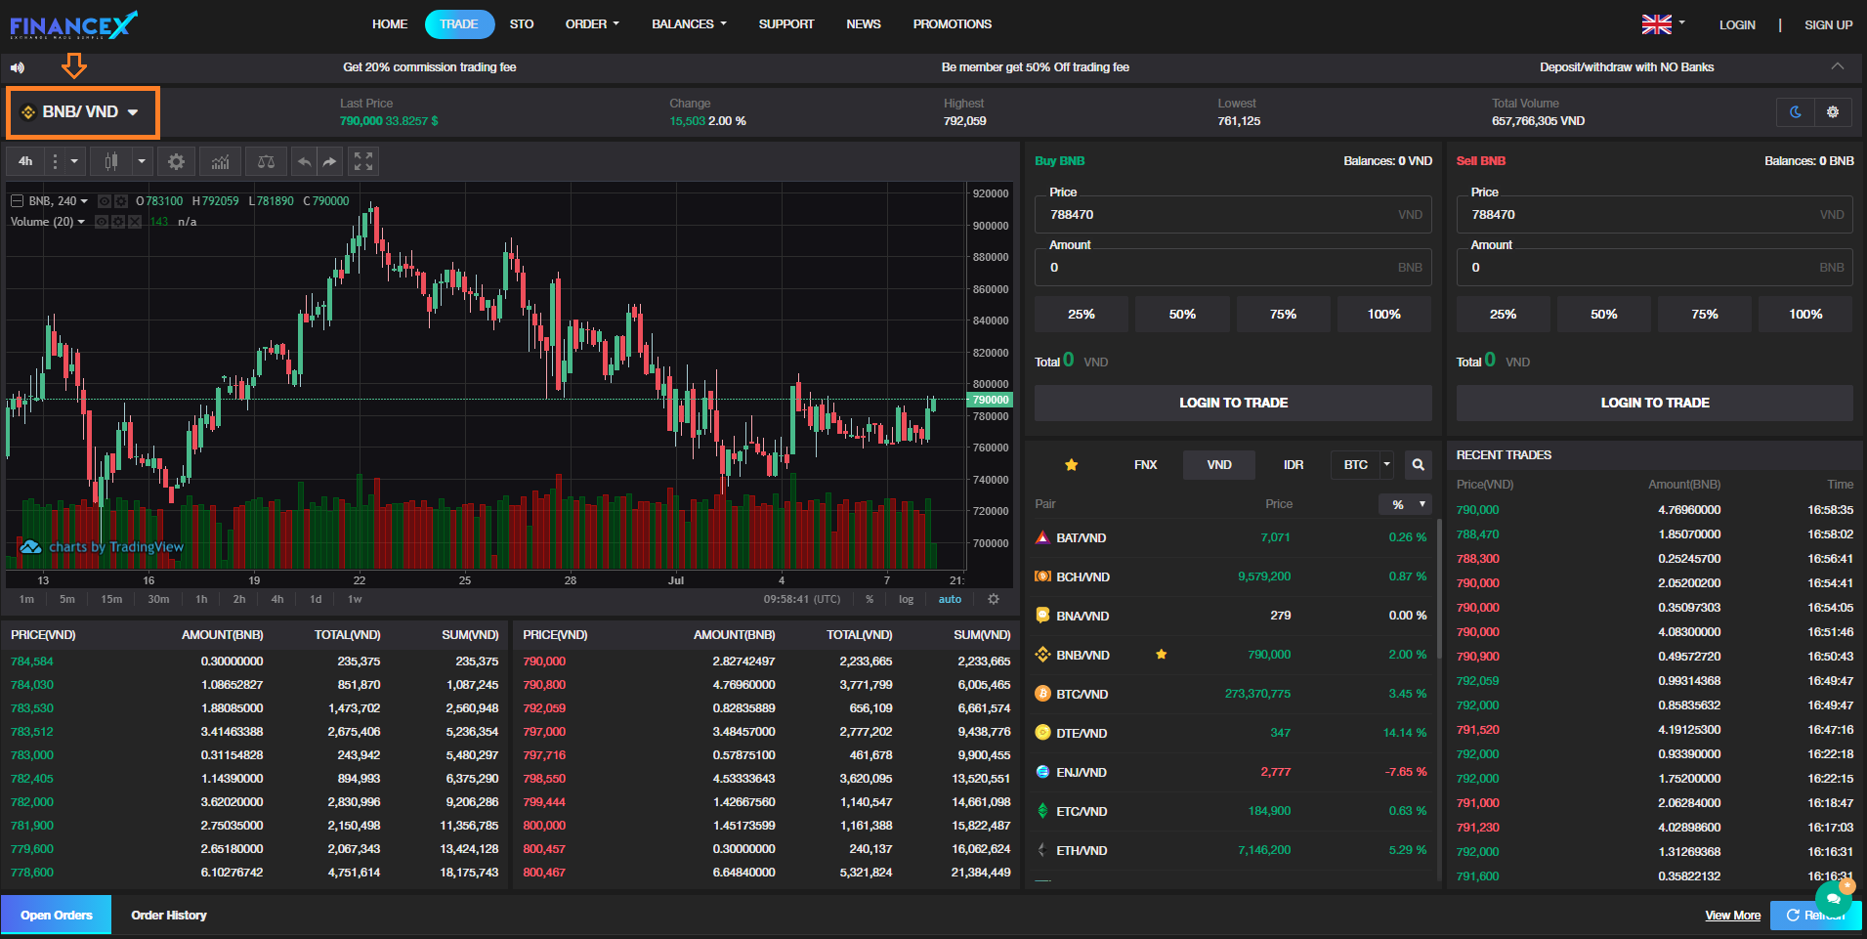Screen dimensions: 1867x939
Task: Set chart timeframe to 1d
Action: pos(316,599)
